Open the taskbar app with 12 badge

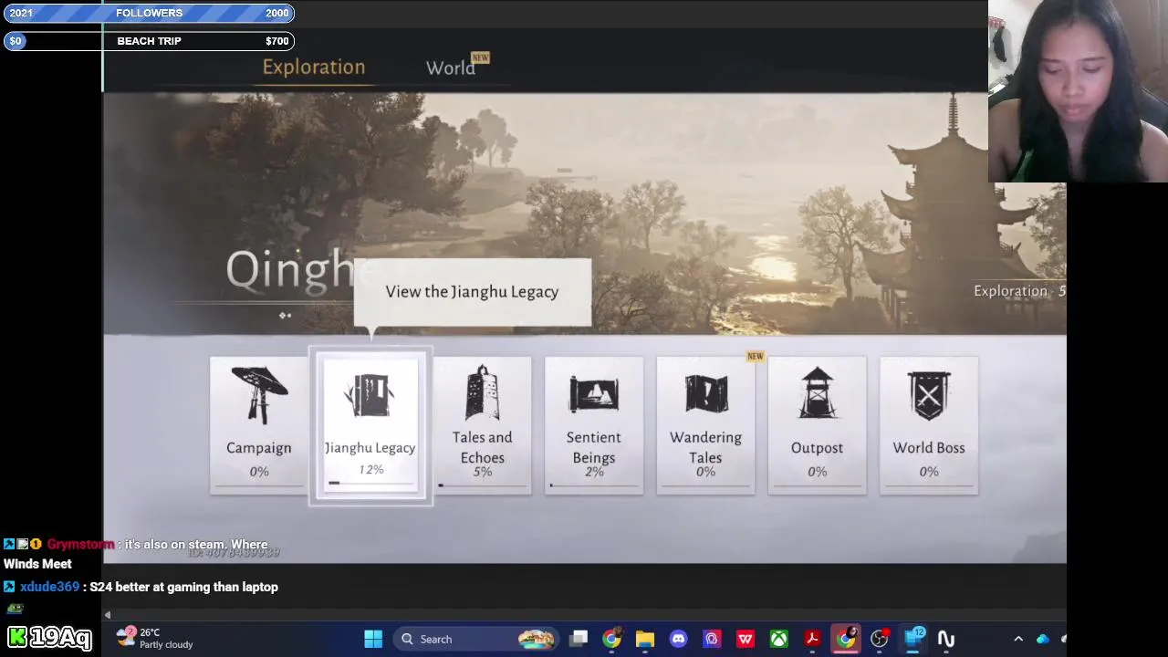coord(913,639)
